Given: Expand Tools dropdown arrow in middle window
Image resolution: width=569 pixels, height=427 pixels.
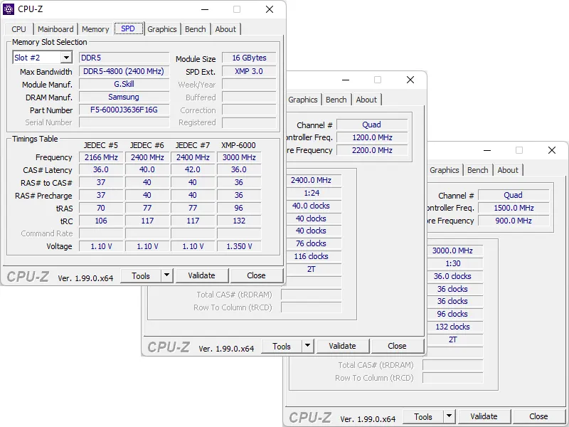Looking at the screenshot, I should pos(307,346).
